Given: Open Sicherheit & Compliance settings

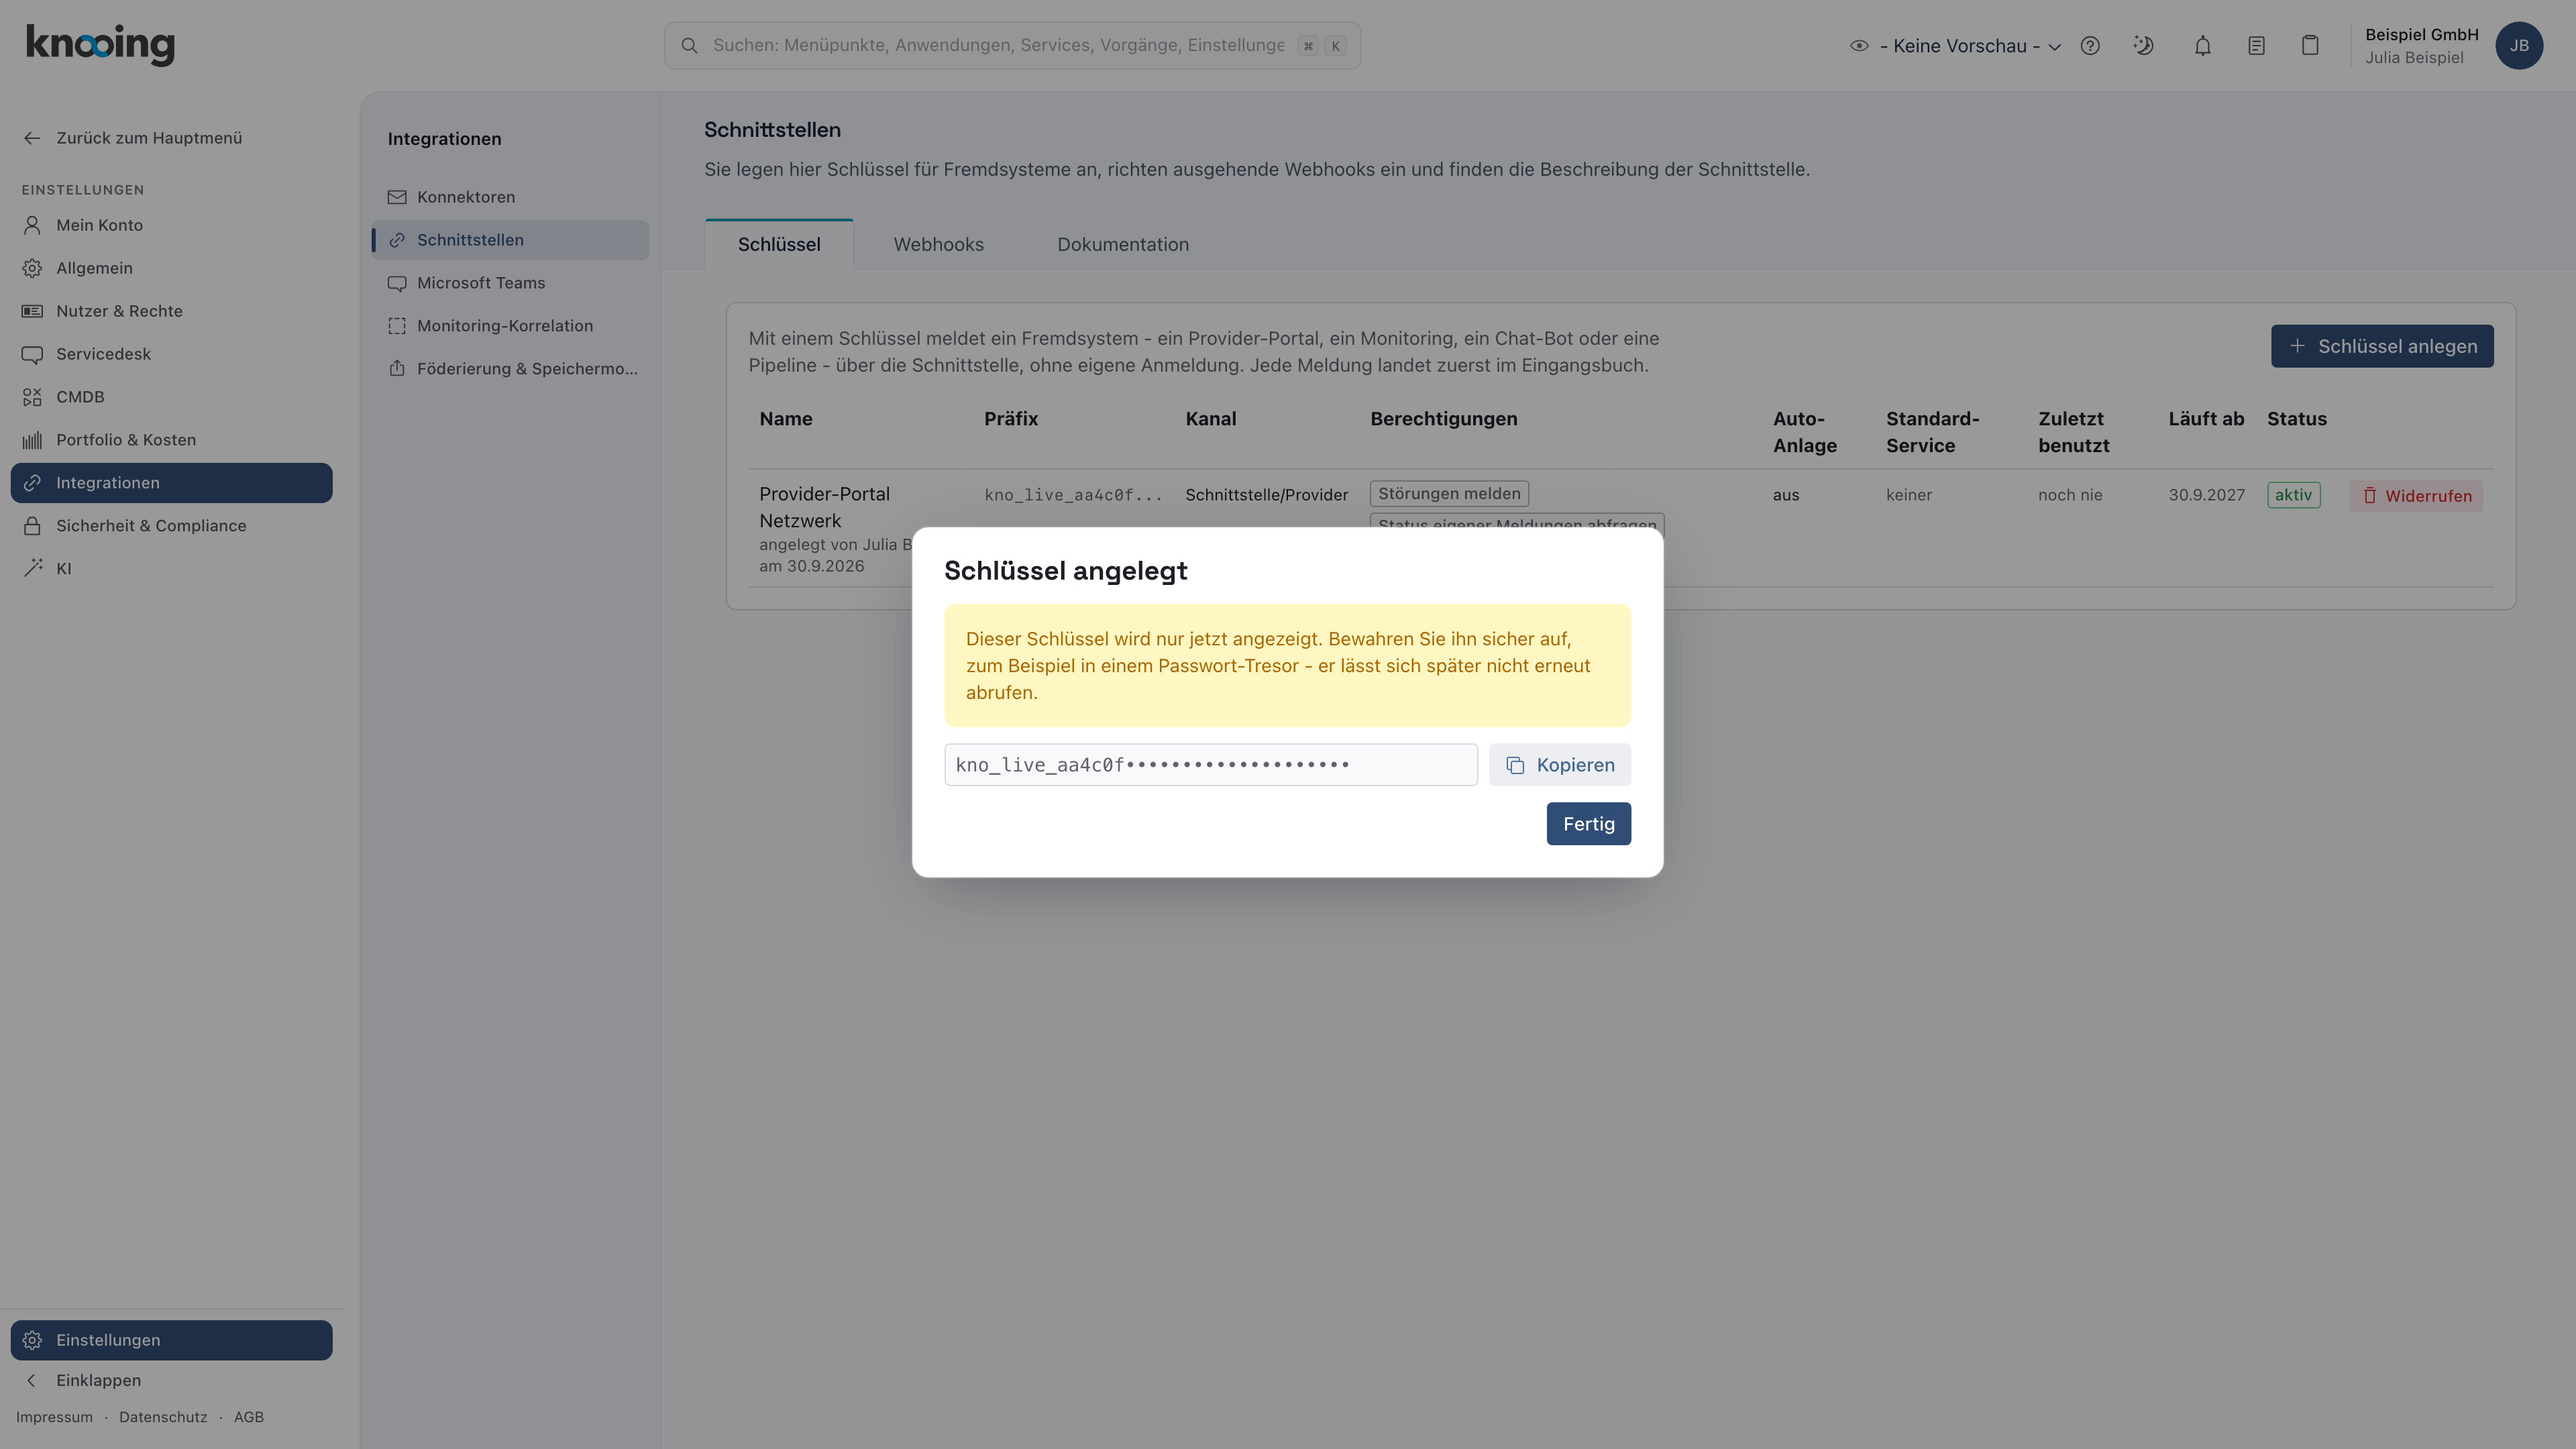Looking at the screenshot, I should coord(171,526).
